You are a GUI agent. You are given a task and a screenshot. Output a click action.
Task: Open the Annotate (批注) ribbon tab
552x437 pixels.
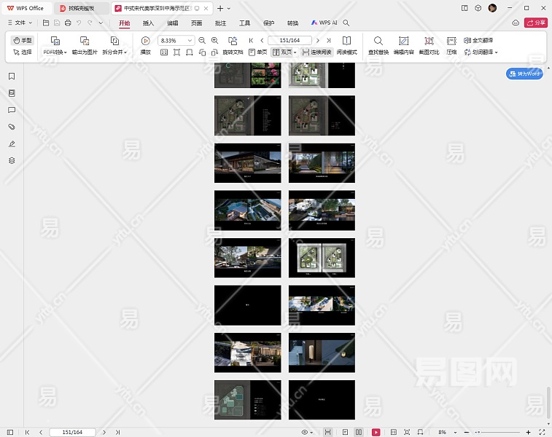pos(220,23)
